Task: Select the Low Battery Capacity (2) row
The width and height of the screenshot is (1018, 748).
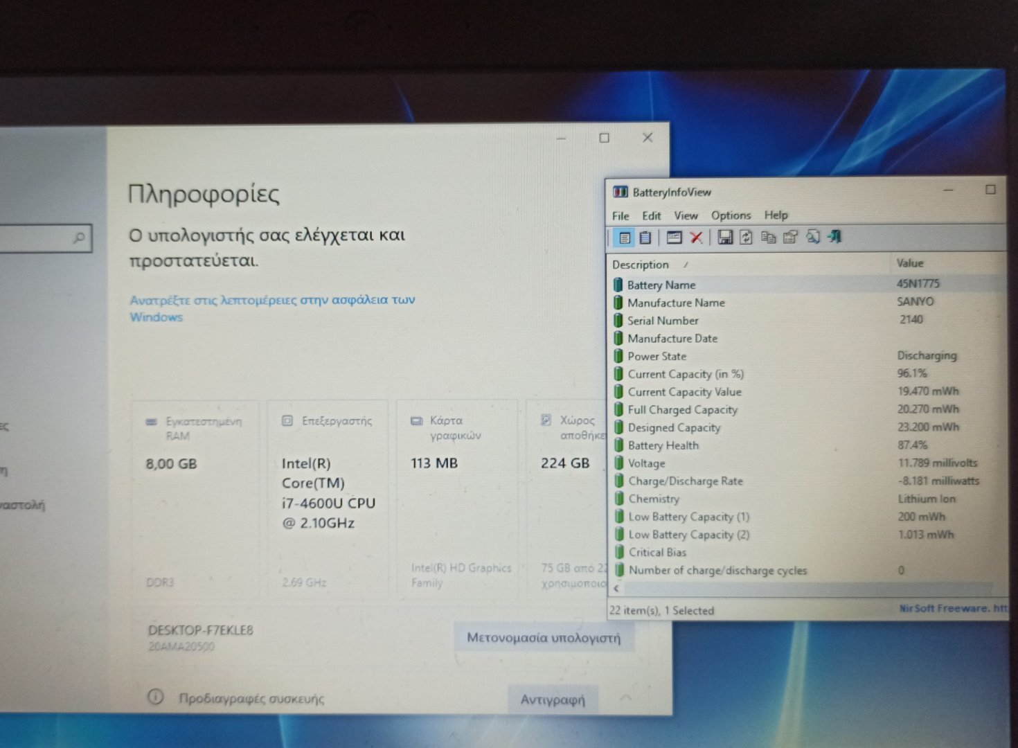Action: coord(807,535)
